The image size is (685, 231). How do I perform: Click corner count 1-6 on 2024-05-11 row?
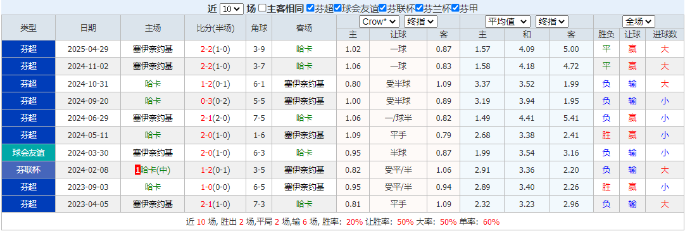pos(259,135)
